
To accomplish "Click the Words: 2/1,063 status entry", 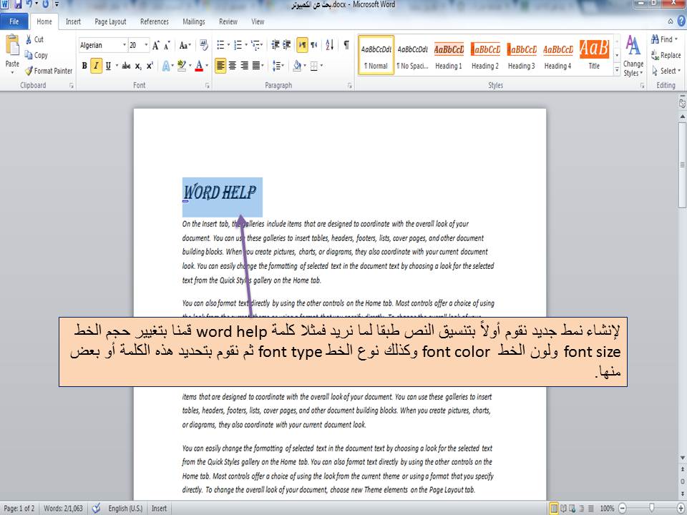I will 63,509.
